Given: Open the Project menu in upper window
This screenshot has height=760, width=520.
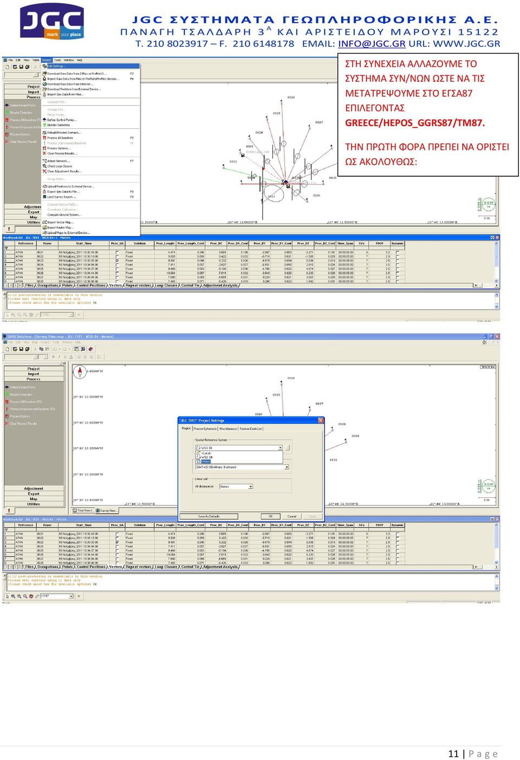Looking at the screenshot, I should coord(47,60).
